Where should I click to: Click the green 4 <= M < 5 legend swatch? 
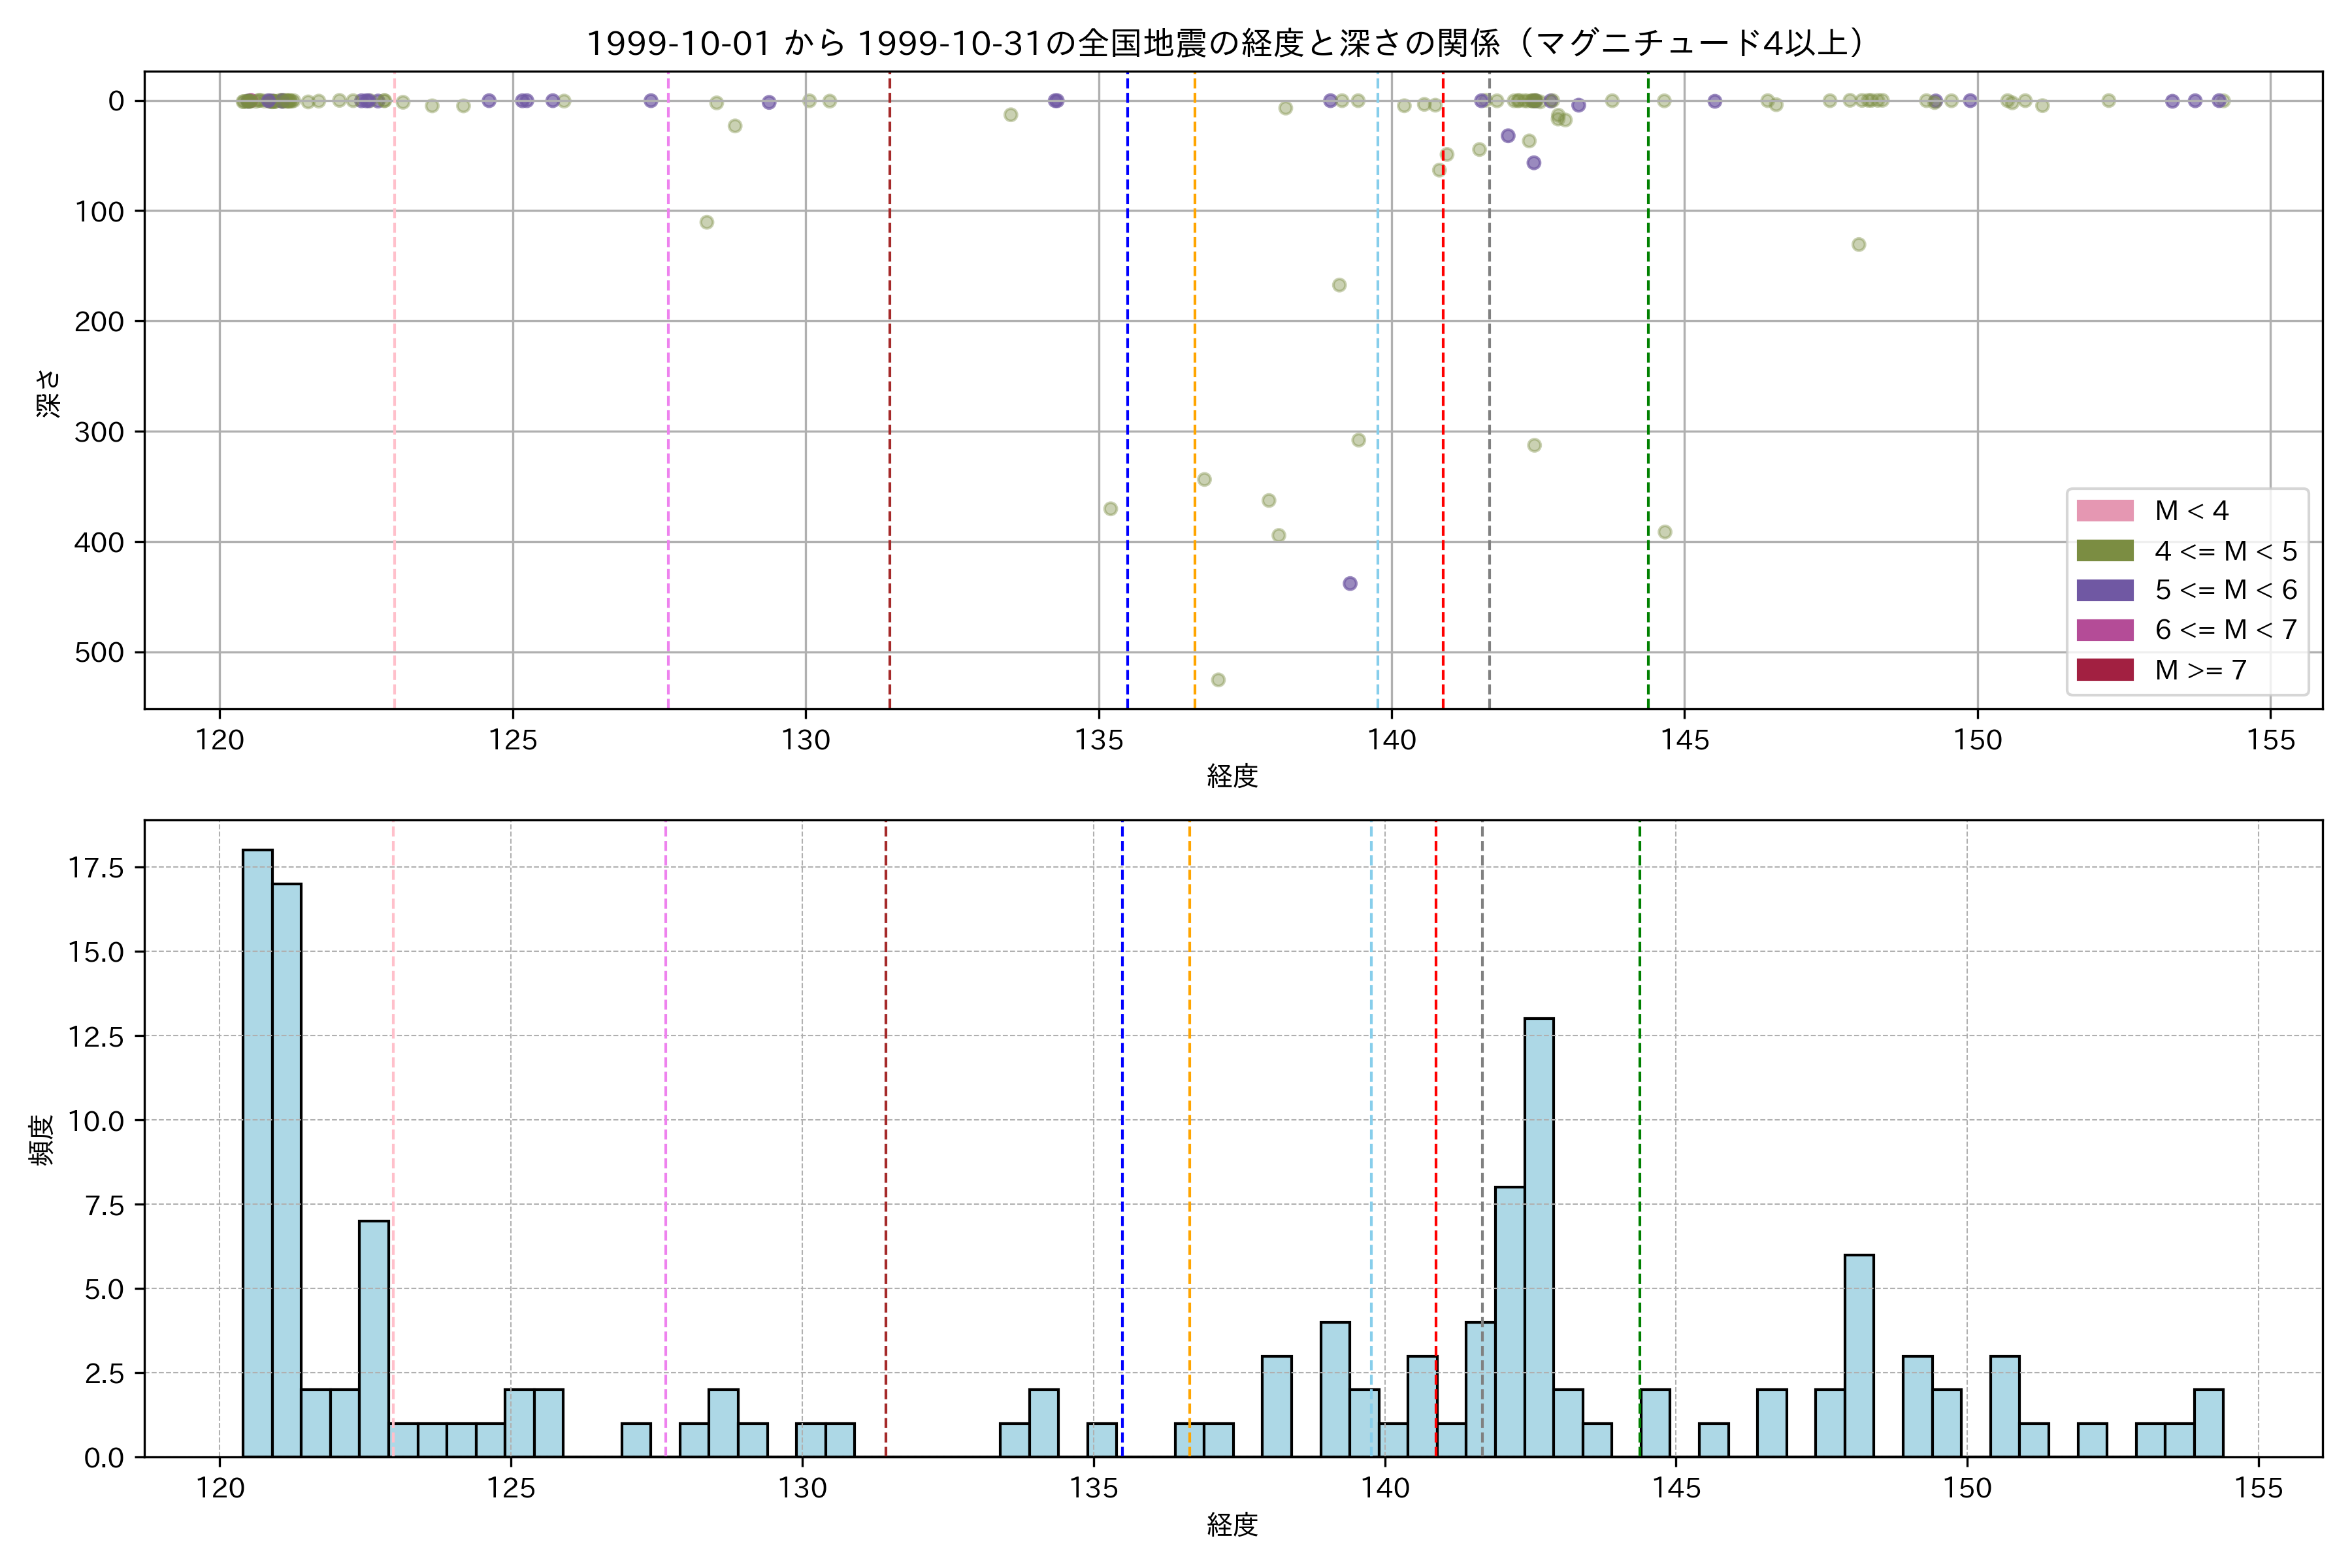tap(2104, 551)
